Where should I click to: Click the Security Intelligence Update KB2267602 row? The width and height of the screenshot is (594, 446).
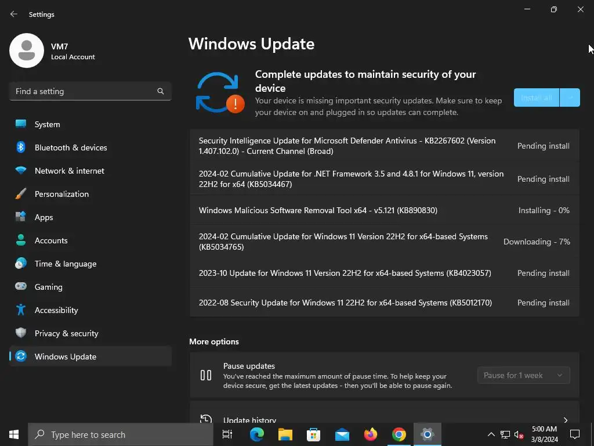click(x=385, y=146)
